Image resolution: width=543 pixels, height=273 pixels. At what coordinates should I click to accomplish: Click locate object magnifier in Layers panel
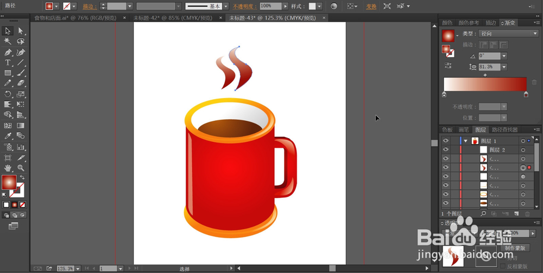pos(483,214)
